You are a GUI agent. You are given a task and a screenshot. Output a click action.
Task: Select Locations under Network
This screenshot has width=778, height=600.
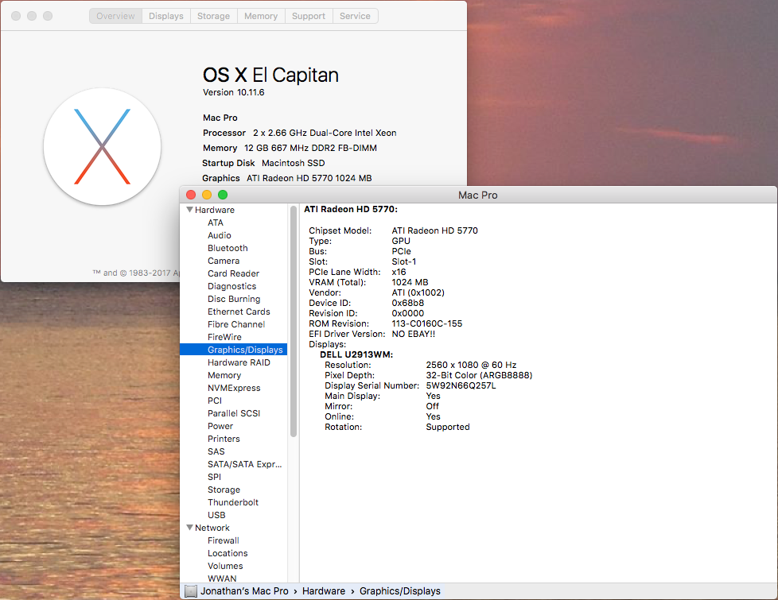pyautogui.click(x=228, y=553)
